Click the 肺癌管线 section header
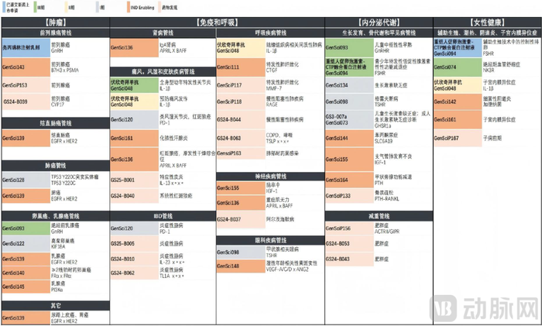 (56, 166)
